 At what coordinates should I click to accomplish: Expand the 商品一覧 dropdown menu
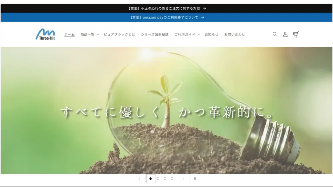[89, 34]
